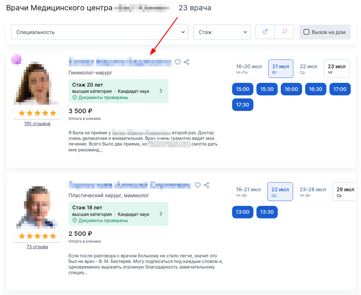Expand the Стаж 20 лет details chevron

(x=161, y=91)
